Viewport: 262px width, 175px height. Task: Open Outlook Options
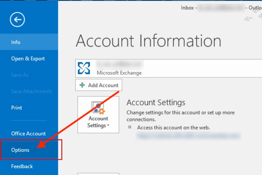pos(29,150)
